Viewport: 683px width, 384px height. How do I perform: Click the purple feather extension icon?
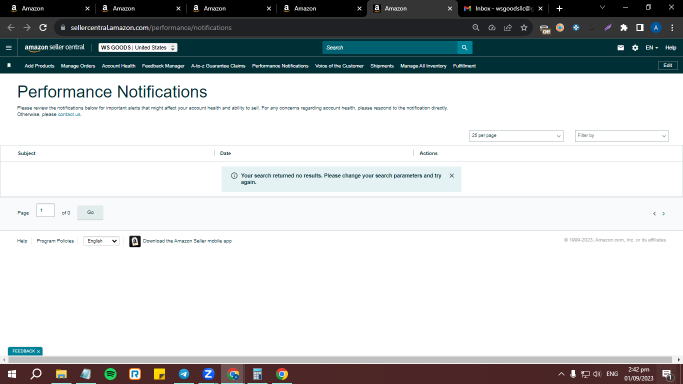(608, 27)
